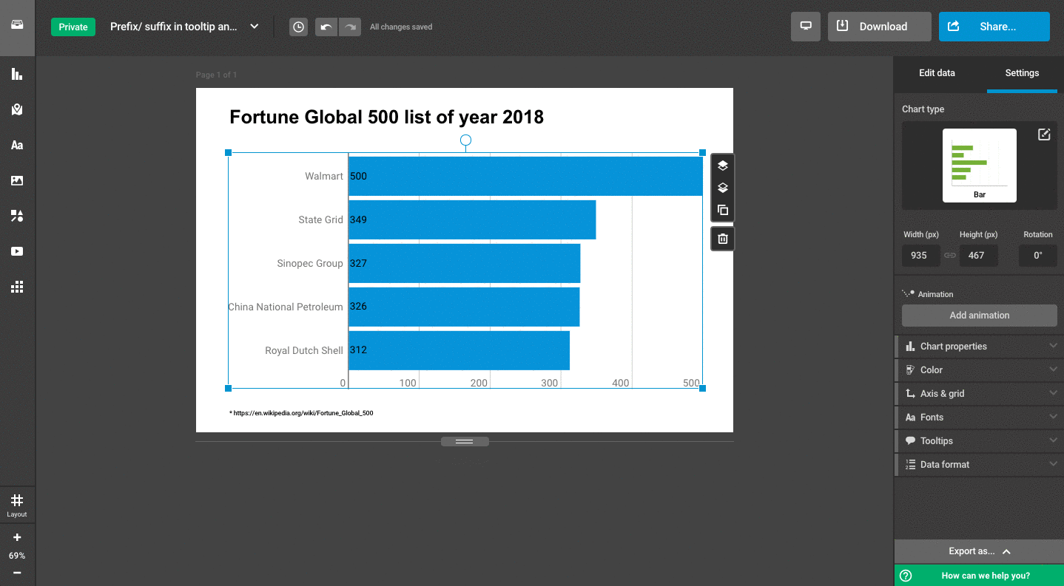Select the Bar chart type thumbnail

pos(979,166)
